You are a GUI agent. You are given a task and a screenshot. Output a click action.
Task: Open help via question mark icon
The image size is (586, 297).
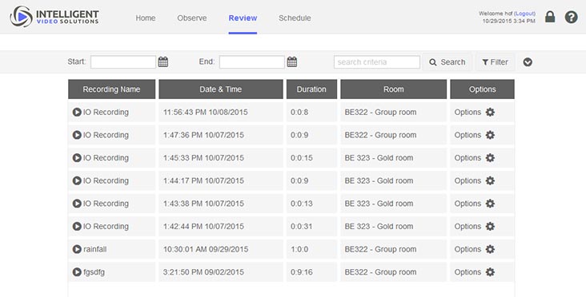pyautogui.click(x=571, y=17)
